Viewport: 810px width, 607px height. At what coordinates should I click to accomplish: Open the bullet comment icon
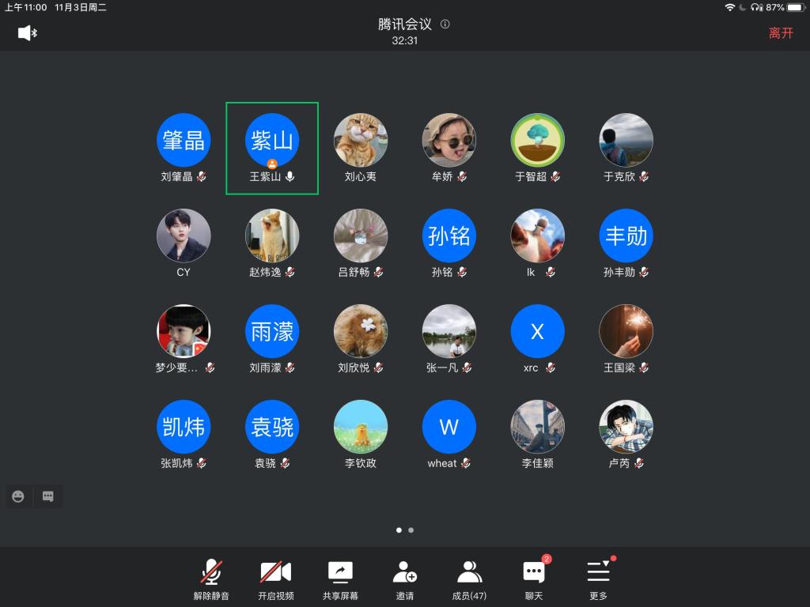point(48,496)
